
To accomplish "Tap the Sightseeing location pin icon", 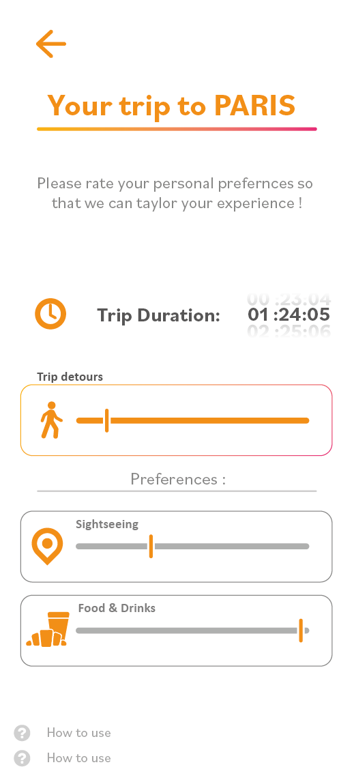I will pyautogui.click(x=47, y=546).
